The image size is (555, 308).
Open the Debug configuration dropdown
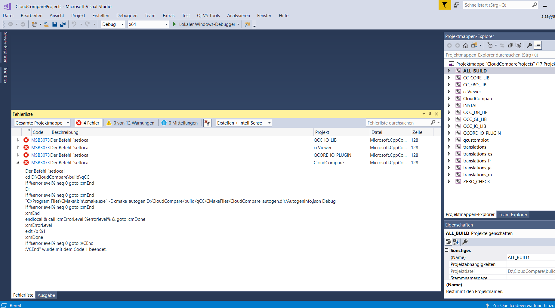[x=113, y=24]
